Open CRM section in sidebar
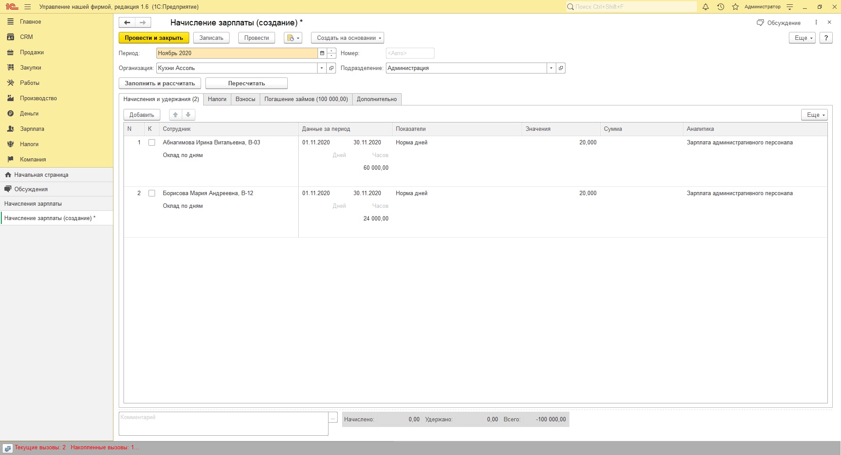Viewport: 841px width, 455px height. 57,37
